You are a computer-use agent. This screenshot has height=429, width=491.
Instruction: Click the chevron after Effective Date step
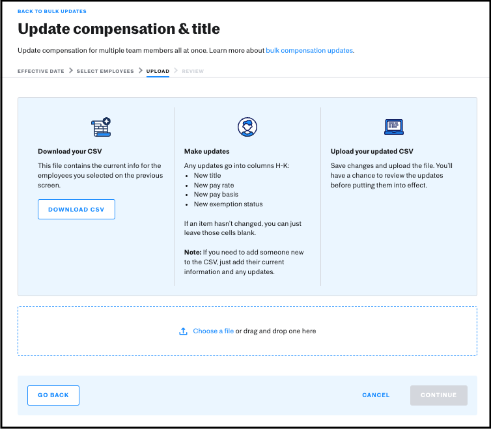70,71
